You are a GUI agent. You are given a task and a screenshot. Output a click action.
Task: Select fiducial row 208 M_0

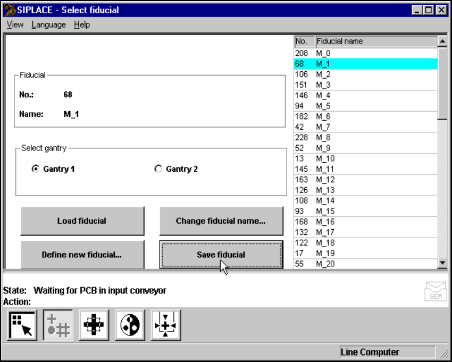pos(365,53)
